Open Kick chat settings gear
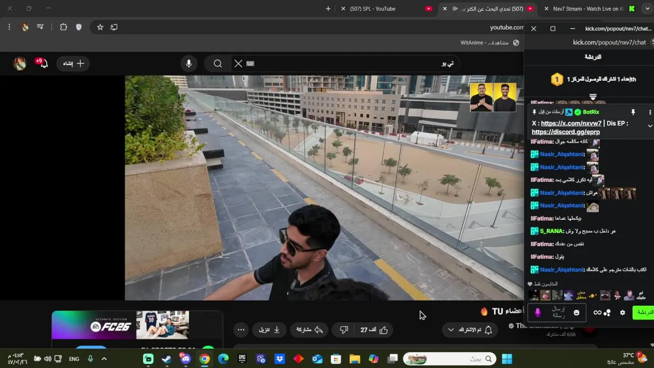Screen dimensions: 654x368 click(622, 312)
